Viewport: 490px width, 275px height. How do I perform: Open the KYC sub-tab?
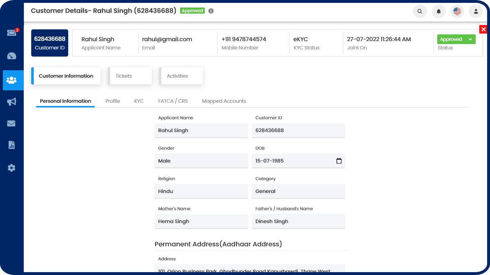pyautogui.click(x=139, y=101)
